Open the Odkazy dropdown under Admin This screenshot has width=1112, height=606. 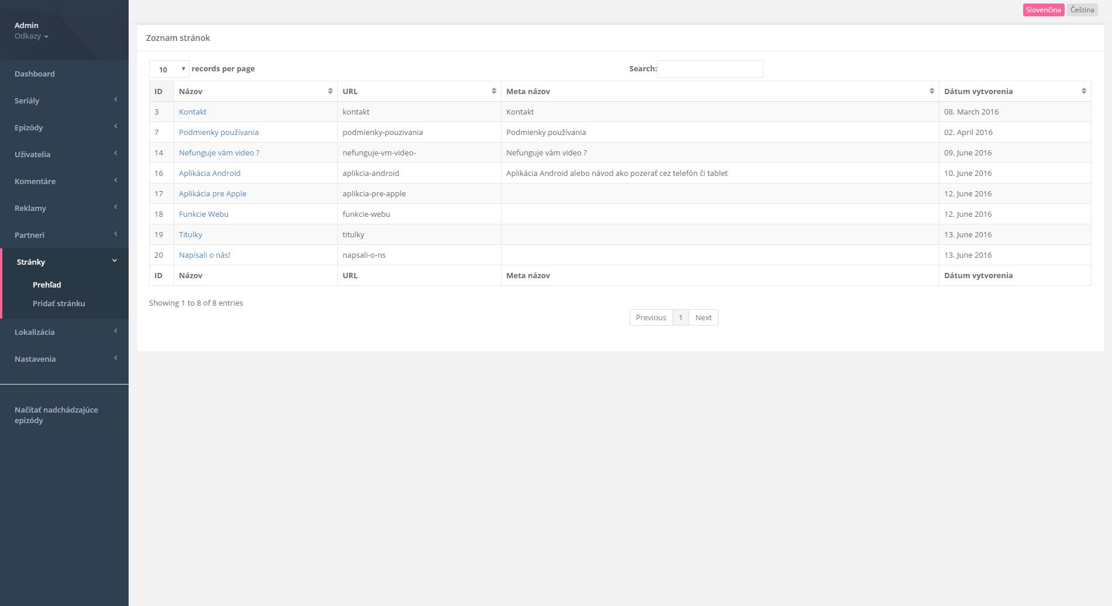[x=32, y=36]
